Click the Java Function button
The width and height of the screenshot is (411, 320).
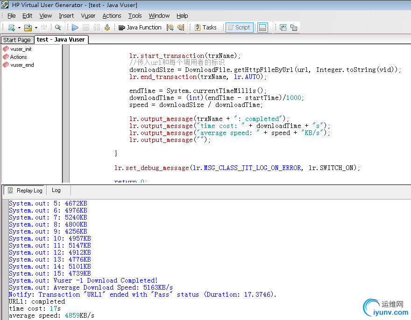[140, 28]
